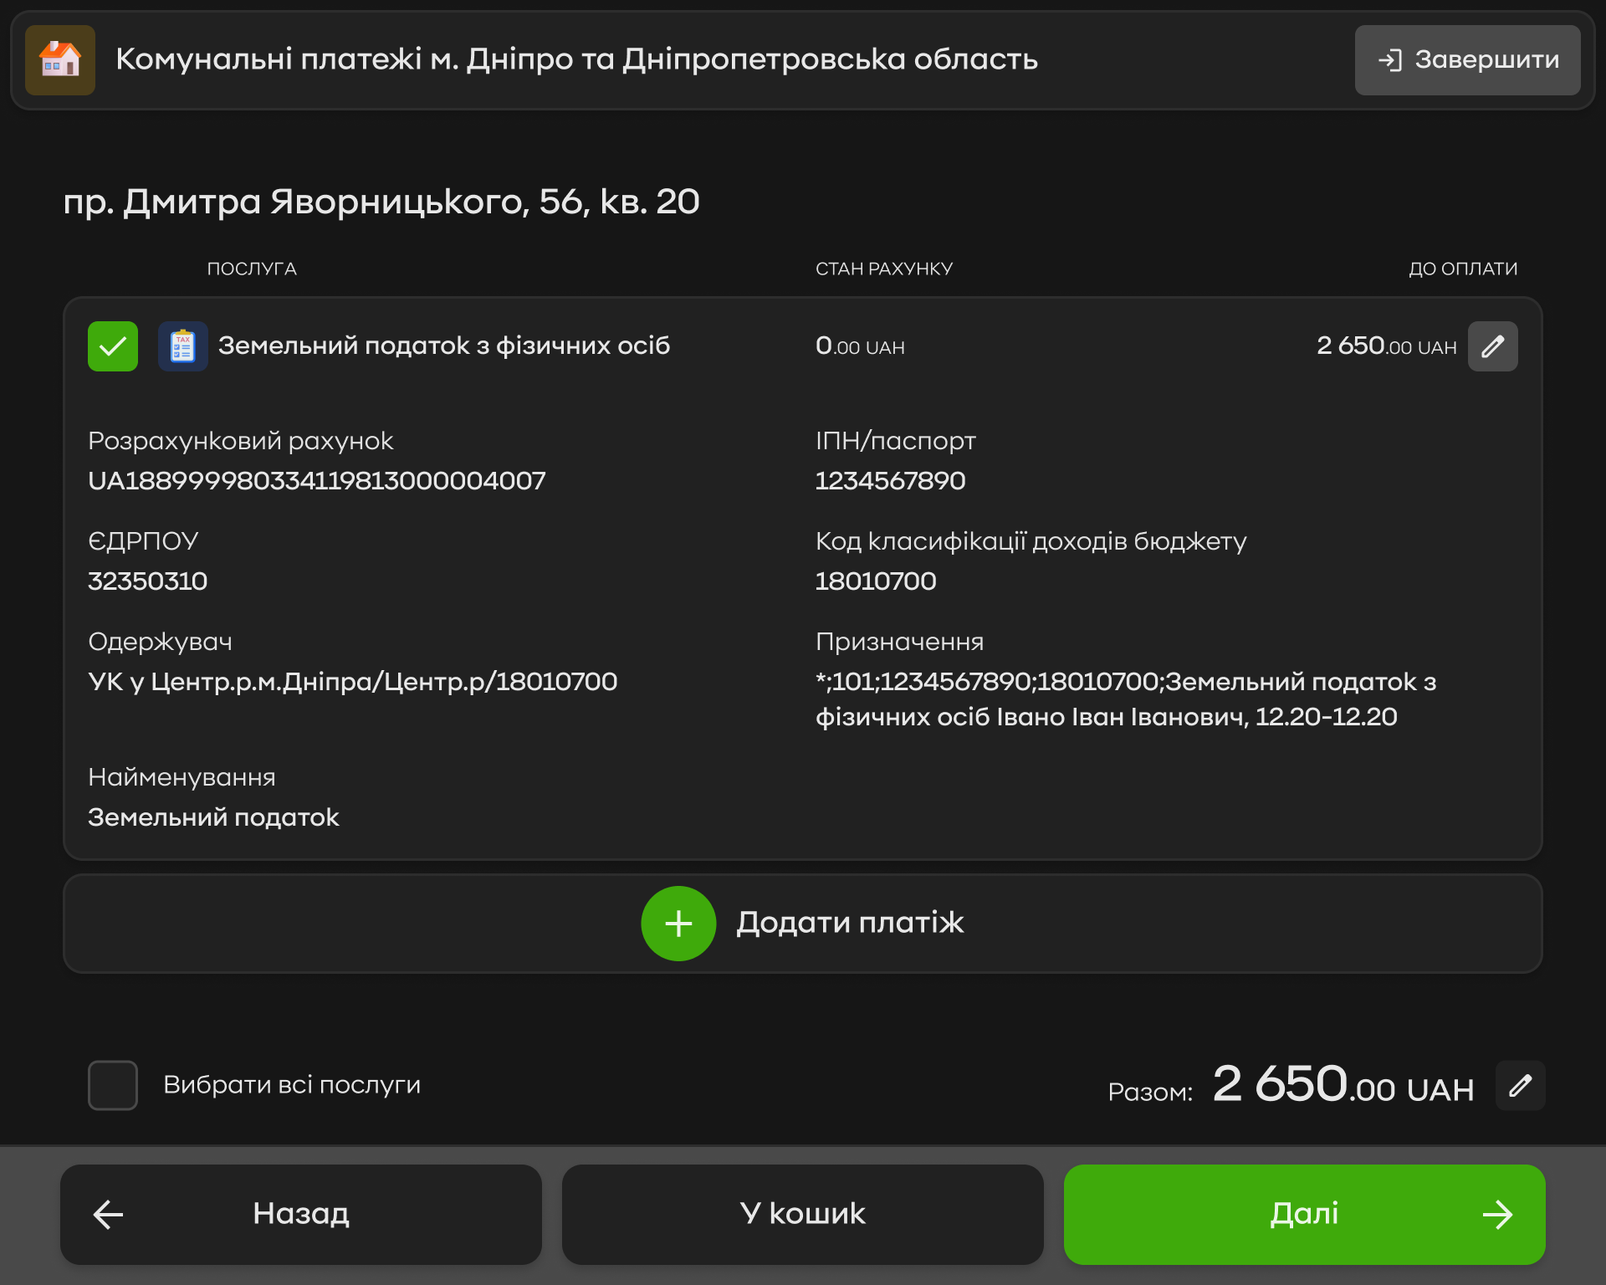Click the page title Комунальні платежі м. Дніпро

point(576,59)
